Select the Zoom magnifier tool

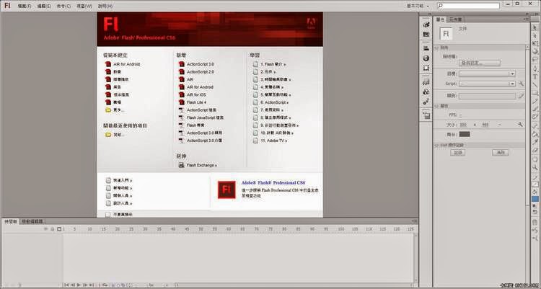coord(535,167)
